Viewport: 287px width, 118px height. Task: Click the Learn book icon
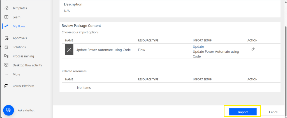click(6, 17)
